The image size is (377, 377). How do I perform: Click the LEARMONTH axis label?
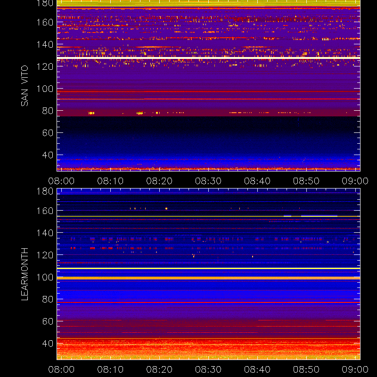pos(25,274)
